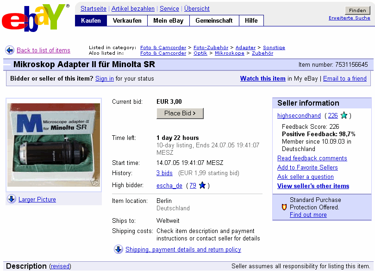375x271 pixels.
Task: Click the Sign in link
Action: (x=105, y=79)
